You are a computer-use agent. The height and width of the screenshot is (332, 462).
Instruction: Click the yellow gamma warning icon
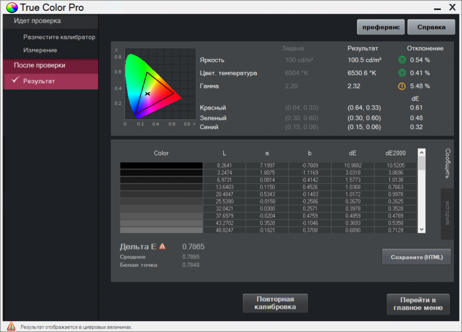coord(402,86)
